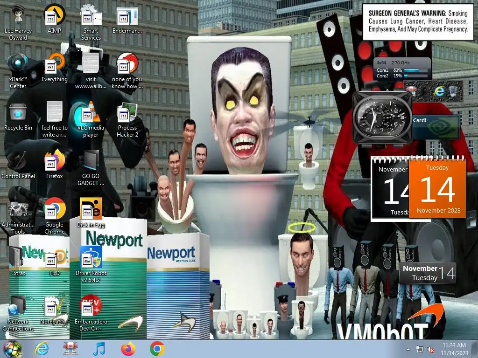Image resolution: width=478 pixels, height=358 pixels.
Task: Launch Firefox from the taskbar
Action: tap(128, 349)
